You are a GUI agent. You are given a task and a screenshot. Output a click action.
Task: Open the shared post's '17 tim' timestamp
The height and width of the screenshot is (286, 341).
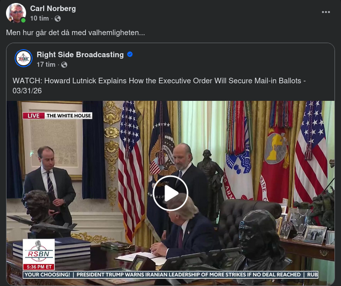(x=46, y=65)
